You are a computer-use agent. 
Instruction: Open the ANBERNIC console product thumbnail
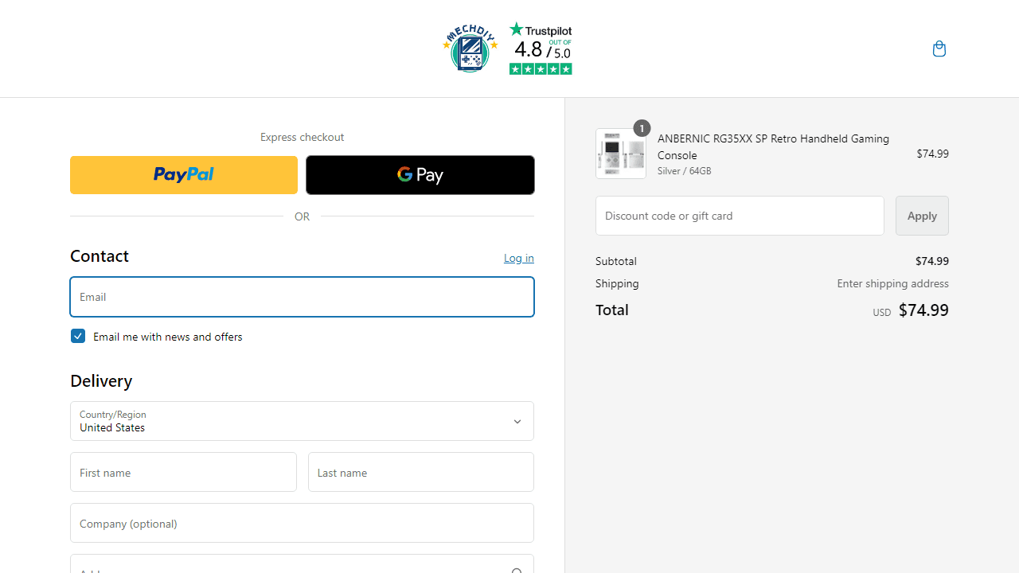621,154
